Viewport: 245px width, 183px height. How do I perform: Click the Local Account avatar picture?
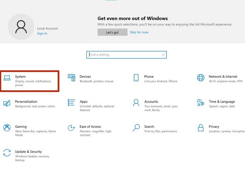(21, 27)
